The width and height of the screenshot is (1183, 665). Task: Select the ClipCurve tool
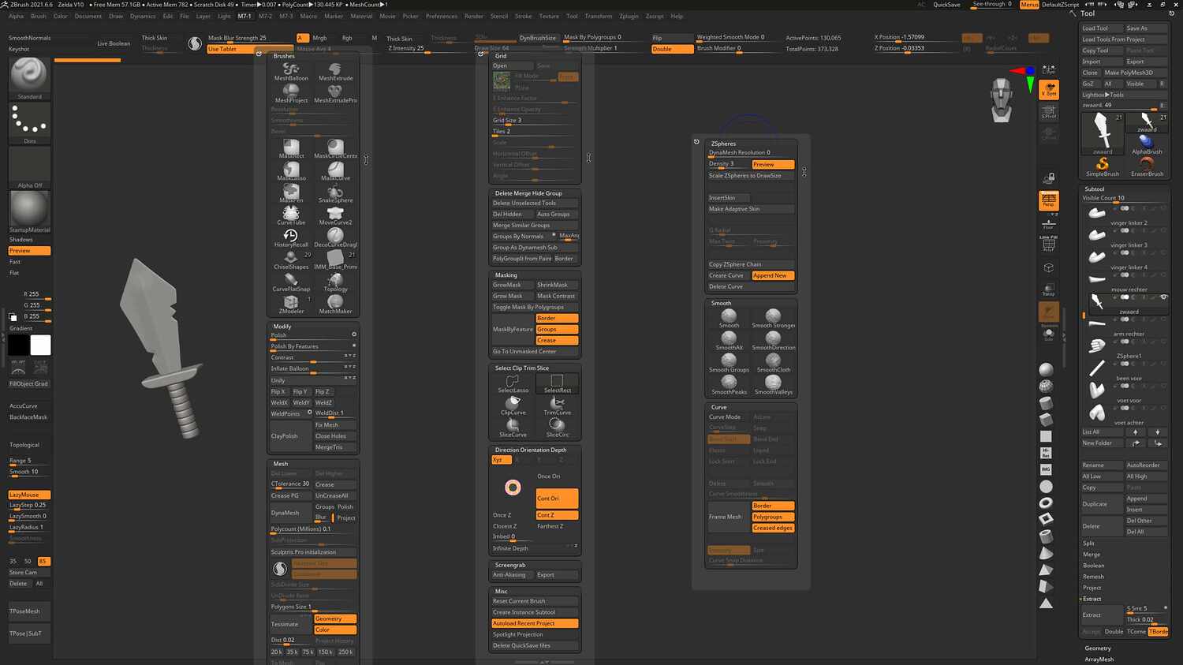[x=513, y=405]
